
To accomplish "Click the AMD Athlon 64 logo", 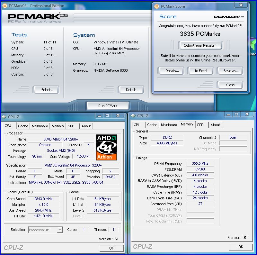I will coord(106,147).
